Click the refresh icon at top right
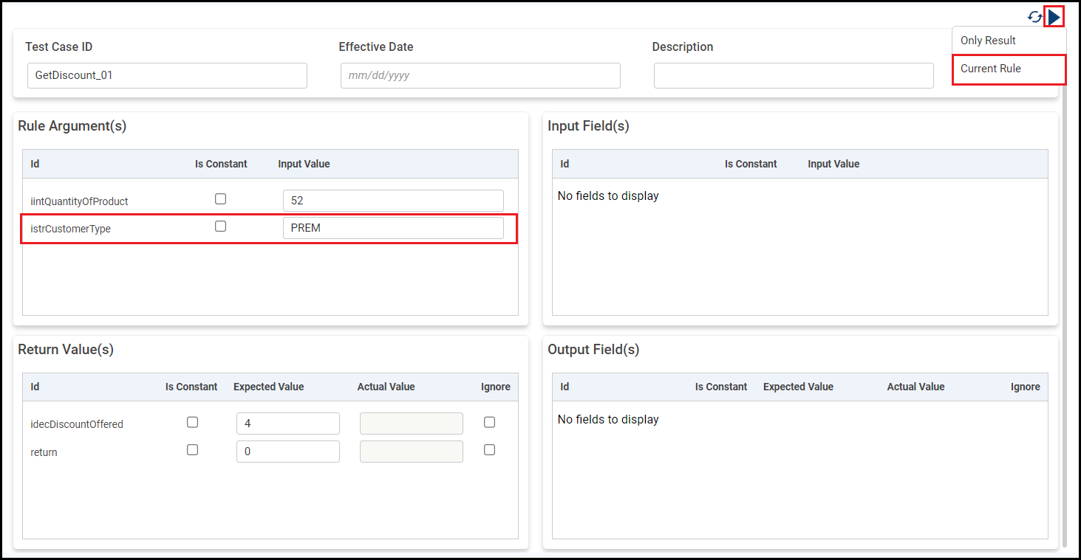Viewport: 1081px width, 560px height. pos(1034,16)
